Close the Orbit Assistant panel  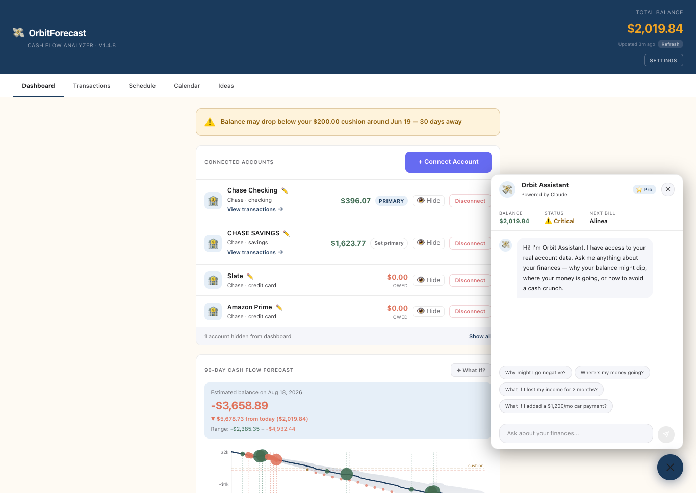click(x=668, y=189)
